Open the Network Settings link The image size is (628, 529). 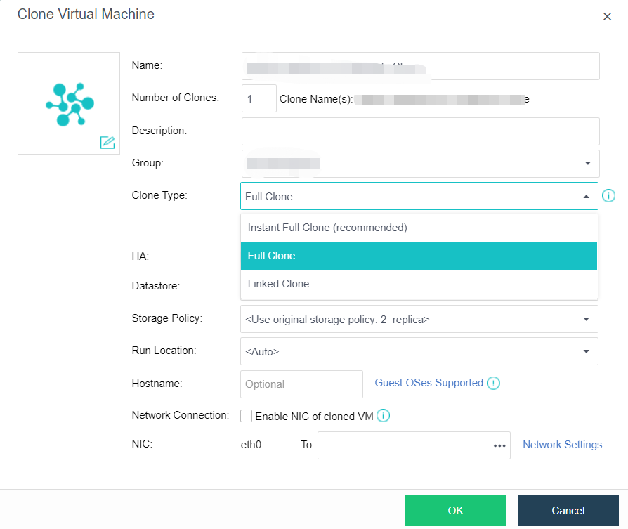(x=562, y=445)
